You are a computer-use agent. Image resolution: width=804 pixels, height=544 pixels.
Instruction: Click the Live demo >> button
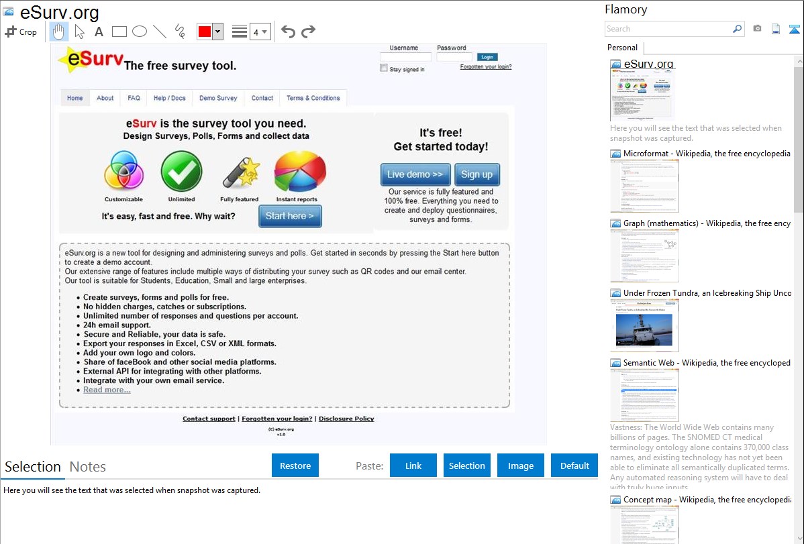[x=415, y=174]
